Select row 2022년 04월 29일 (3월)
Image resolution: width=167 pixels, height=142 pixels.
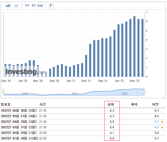pos(83,122)
